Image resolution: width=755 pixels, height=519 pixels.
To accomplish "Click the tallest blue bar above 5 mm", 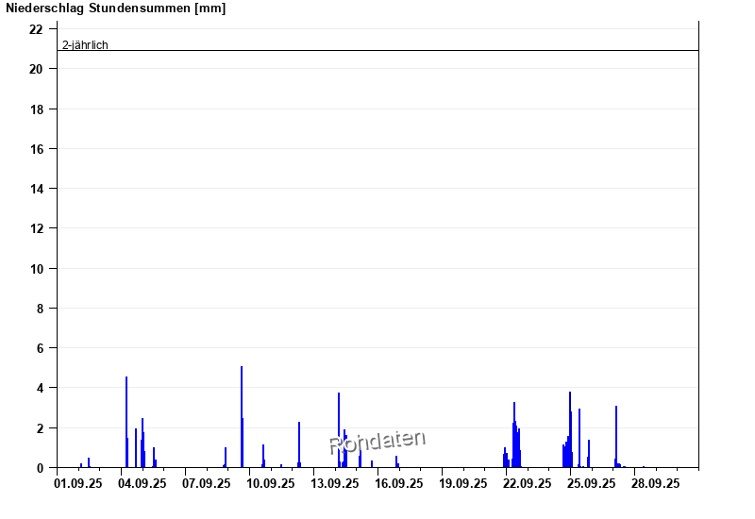I will coord(242,415).
